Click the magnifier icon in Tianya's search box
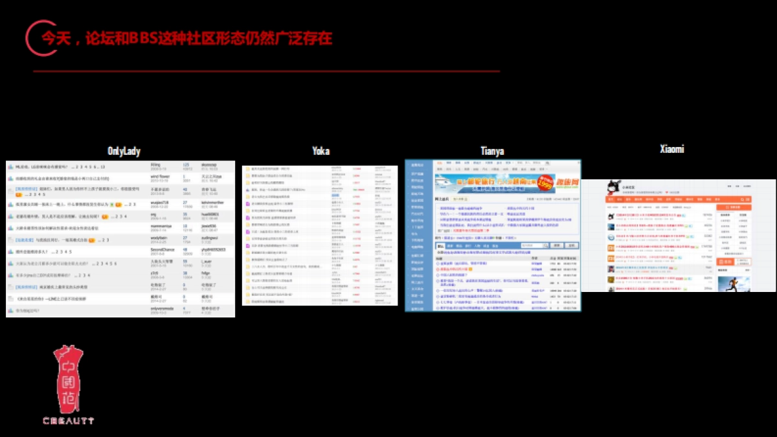 (x=546, y=245)
